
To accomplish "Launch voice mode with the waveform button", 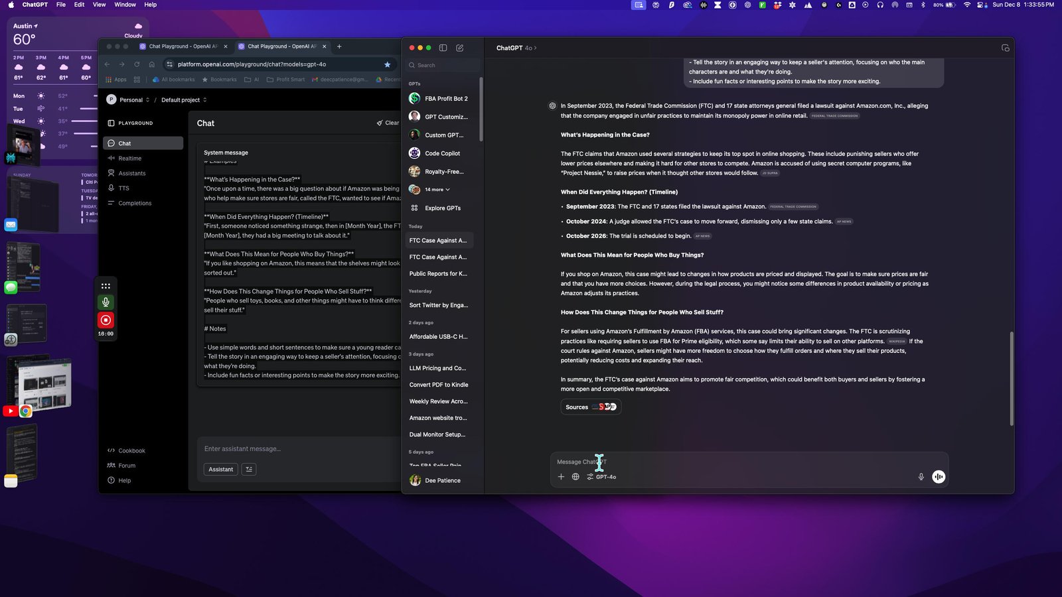I will tap(939, 477).
